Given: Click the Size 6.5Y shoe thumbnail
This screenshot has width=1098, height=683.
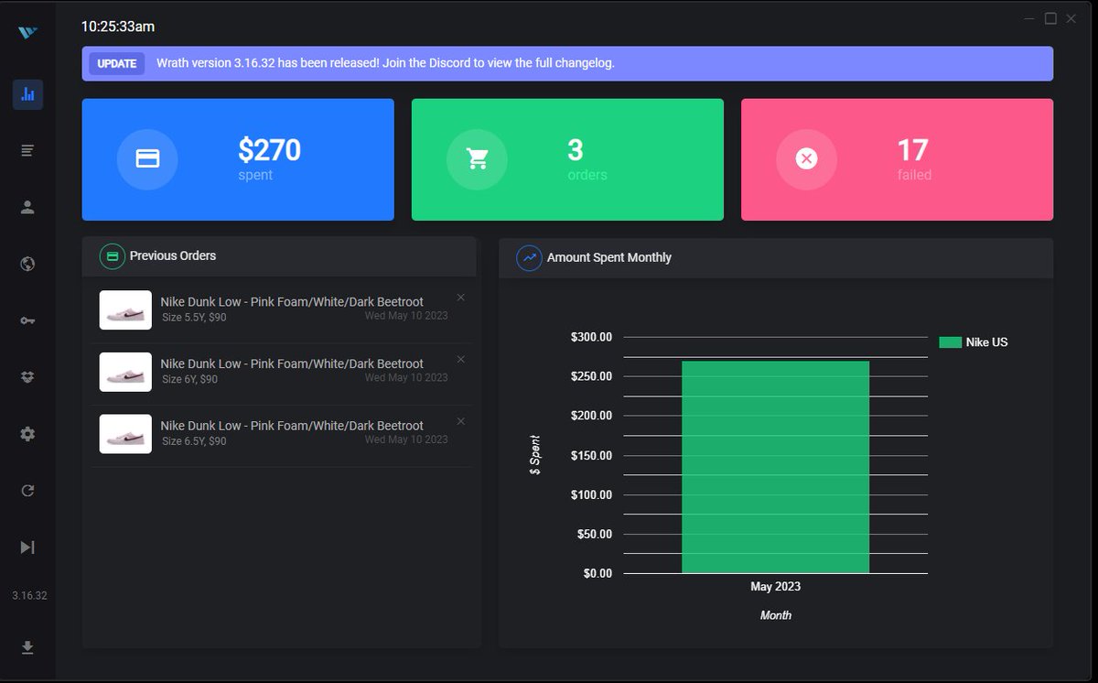Looking at the screenshot, I should 125,434.
